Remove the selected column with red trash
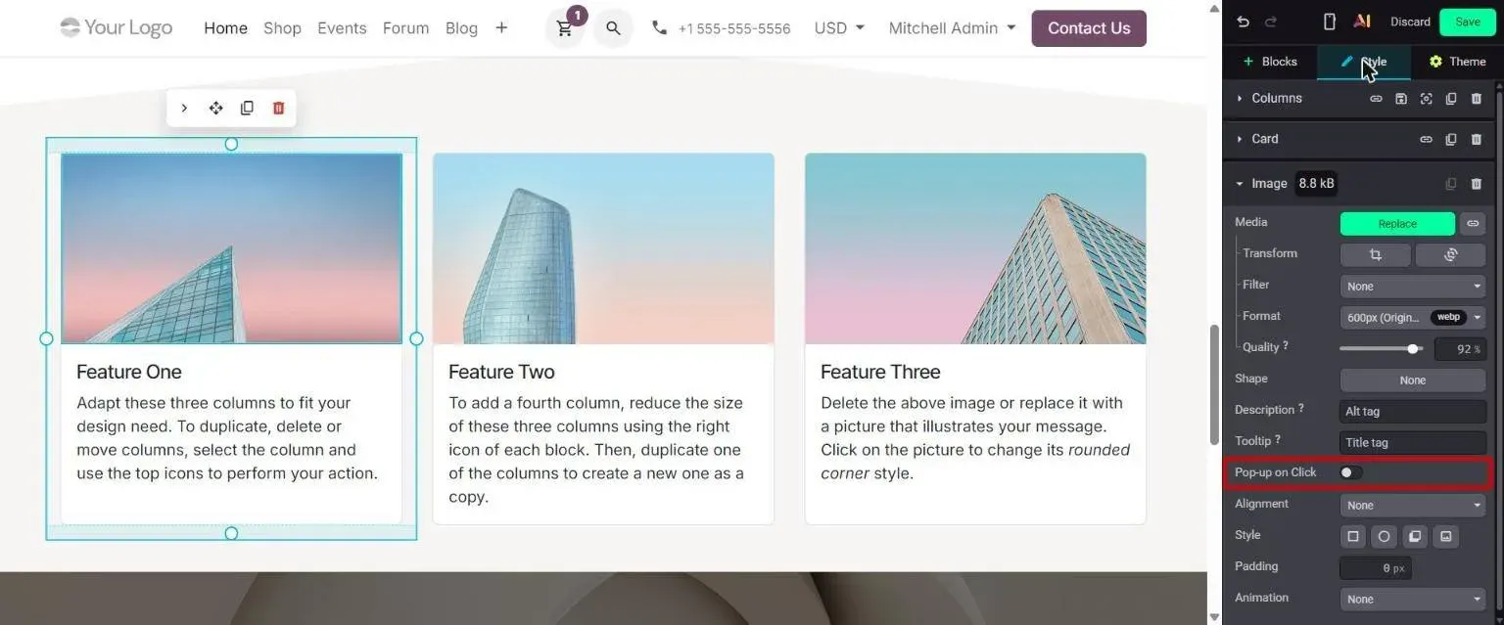The width and height of the screenshot is (1504, 625). coord(278,108)
